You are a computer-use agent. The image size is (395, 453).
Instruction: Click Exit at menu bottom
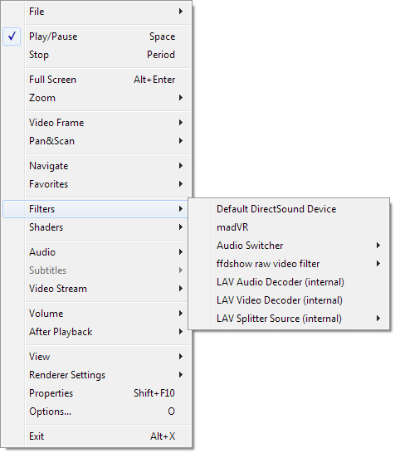(x=96, y=436)
